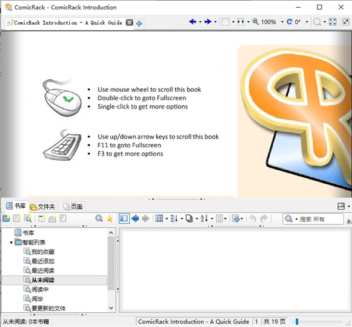Viewport: 352px width, 327px height.
Task: Select 要更新的文件 smart list
Action: click(45, 308)
